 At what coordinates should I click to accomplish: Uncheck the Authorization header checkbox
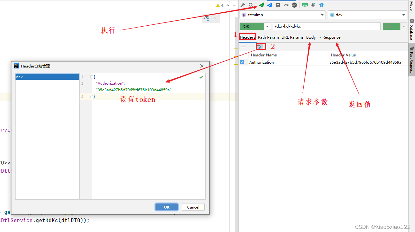(x=242, y=62)
